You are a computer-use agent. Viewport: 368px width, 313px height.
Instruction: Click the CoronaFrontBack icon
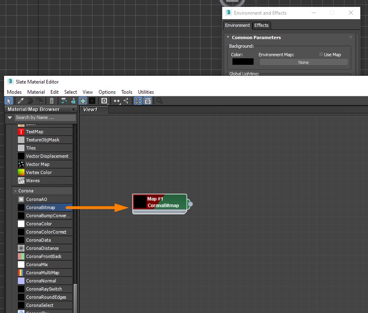(x=21, y=256)
